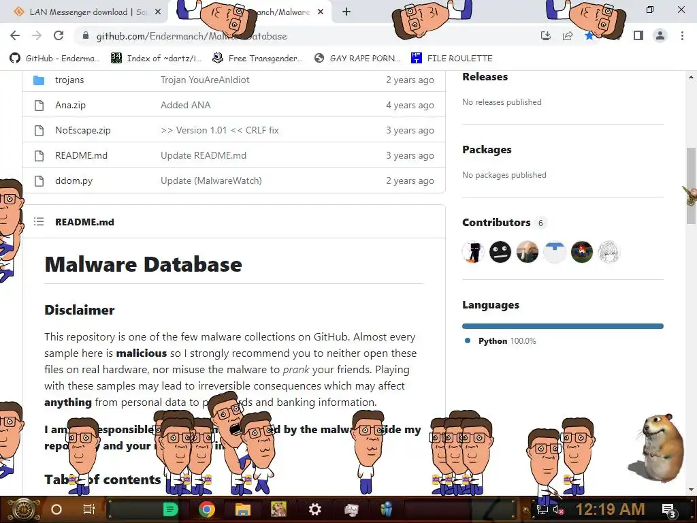Open third contributor avatar
This screenshot has height=523, width=697.
coord(528,252)
